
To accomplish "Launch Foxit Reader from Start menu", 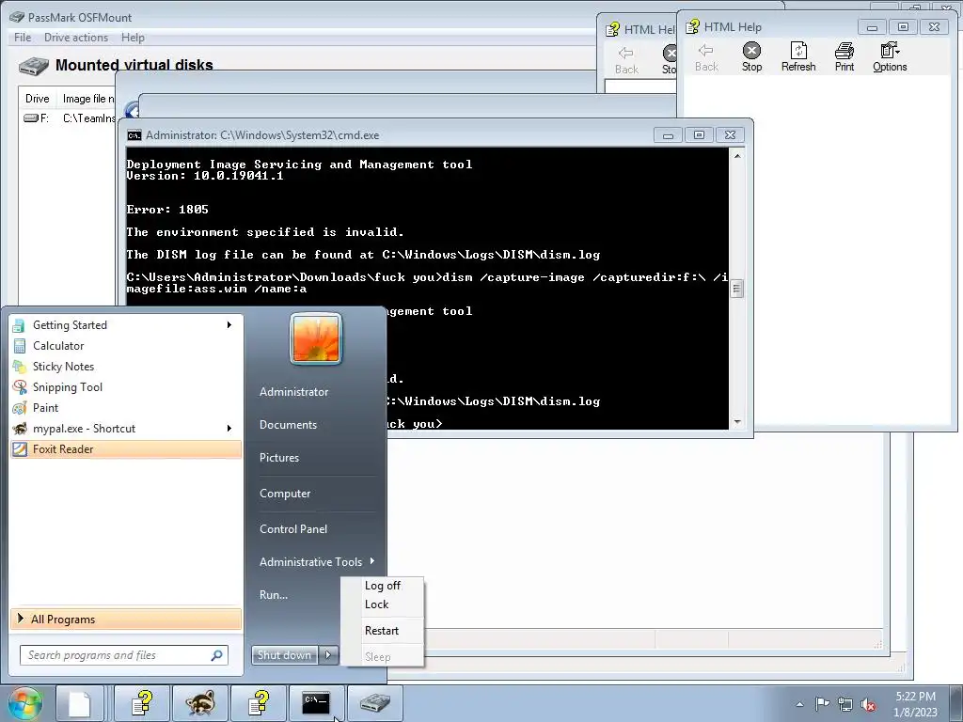I will tap(126, 448).
